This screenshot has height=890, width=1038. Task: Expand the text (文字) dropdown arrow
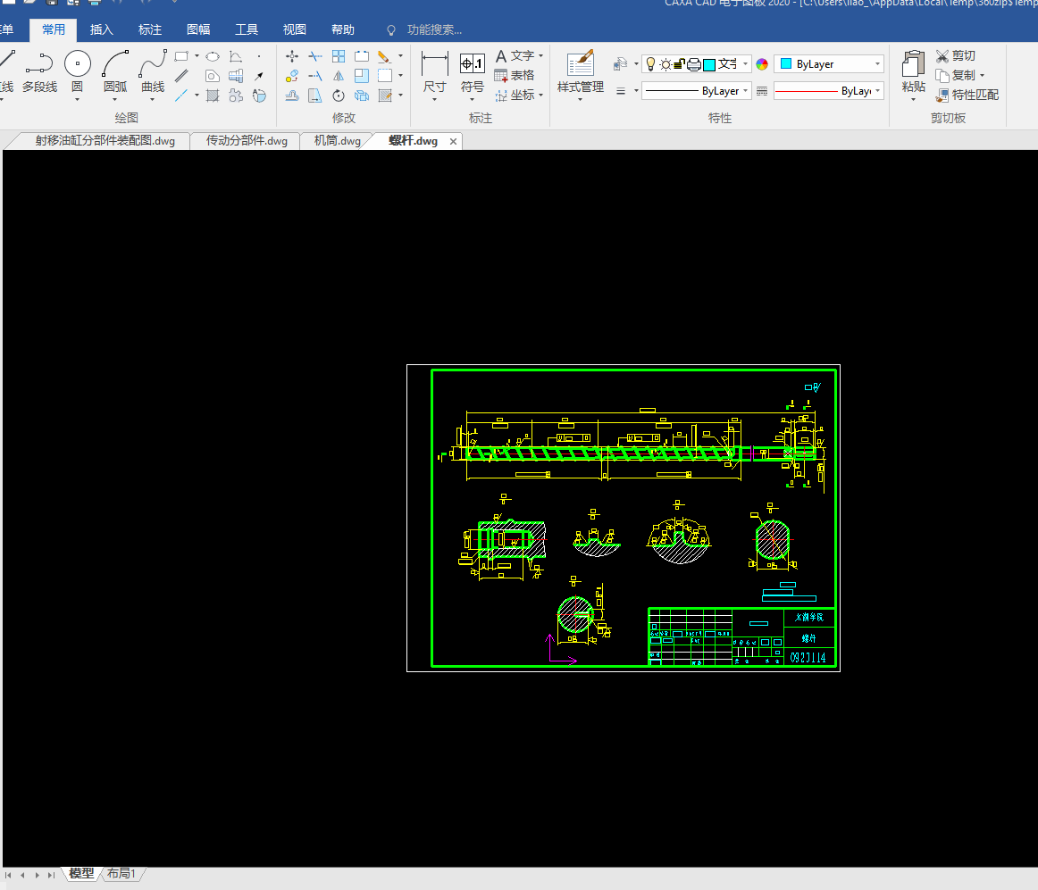(x=540, y=56)
